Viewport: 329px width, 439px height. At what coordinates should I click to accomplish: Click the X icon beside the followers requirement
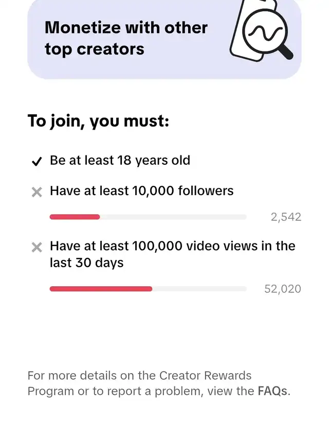(x=36, y=192)
